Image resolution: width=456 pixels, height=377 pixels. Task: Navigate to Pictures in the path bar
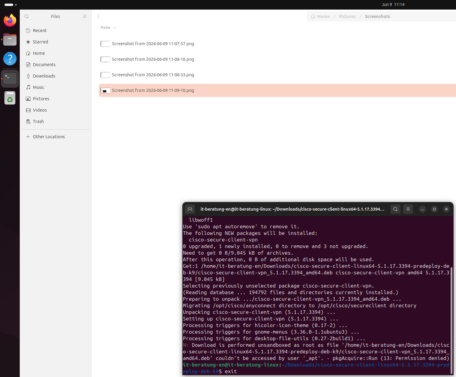tap(347, 16)
